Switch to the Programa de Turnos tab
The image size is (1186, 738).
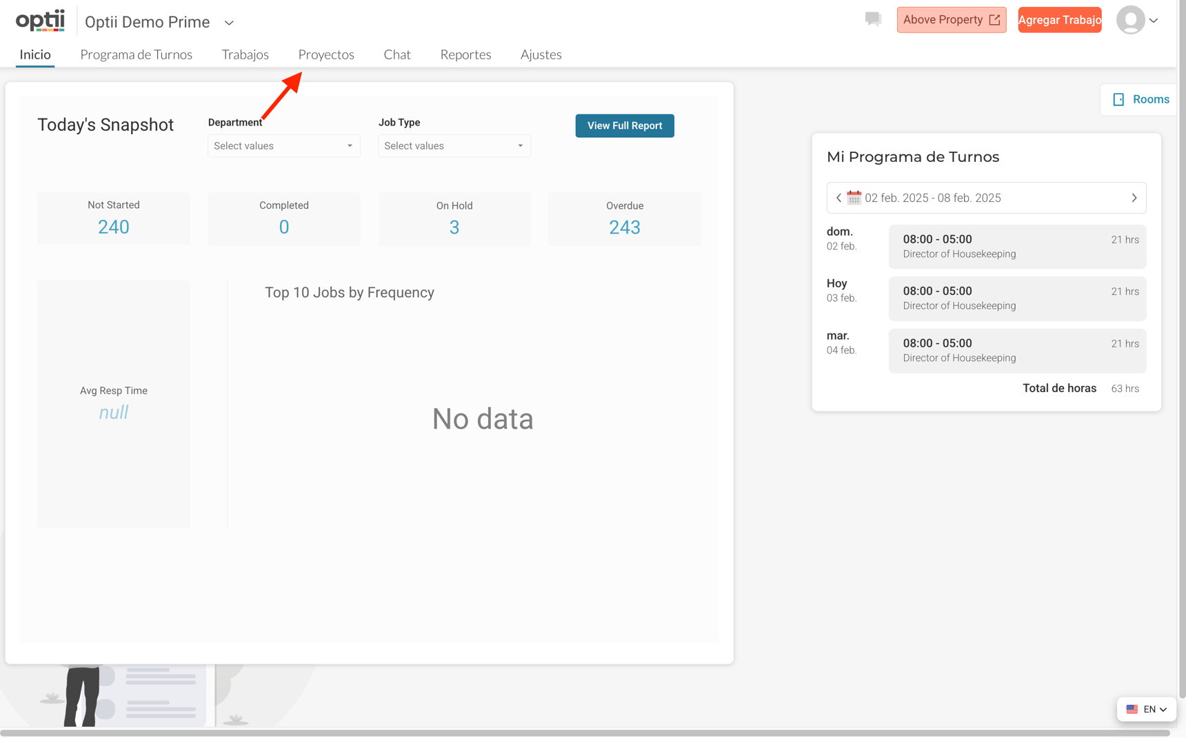coord(136,54)
